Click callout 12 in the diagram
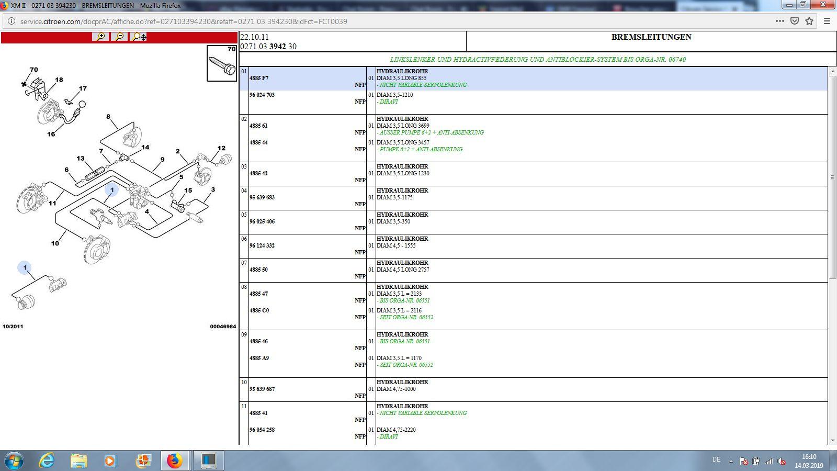The image size is (837, 471). pos(221,148)
